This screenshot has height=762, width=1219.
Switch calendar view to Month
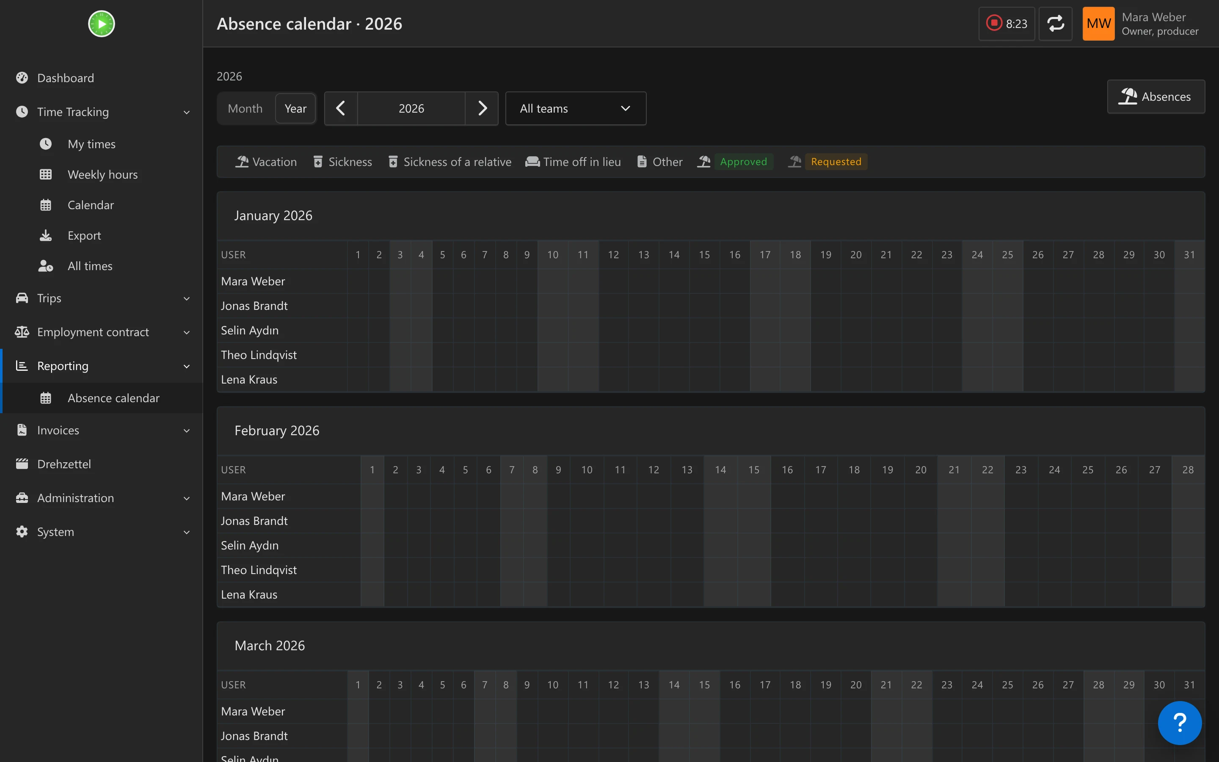click(245, 108)
